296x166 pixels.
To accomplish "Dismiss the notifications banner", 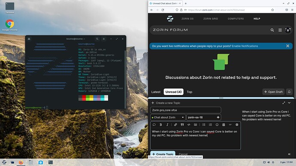I will coord(287,46).
